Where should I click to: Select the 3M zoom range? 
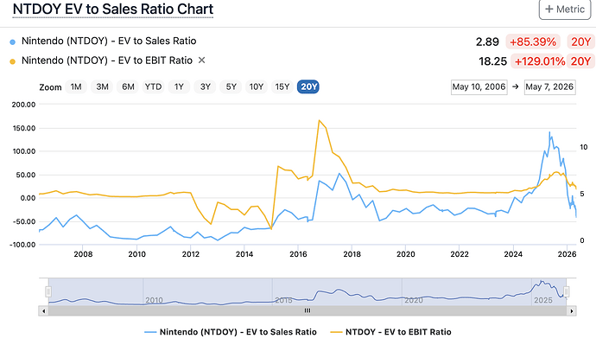[x=102, y=86]
